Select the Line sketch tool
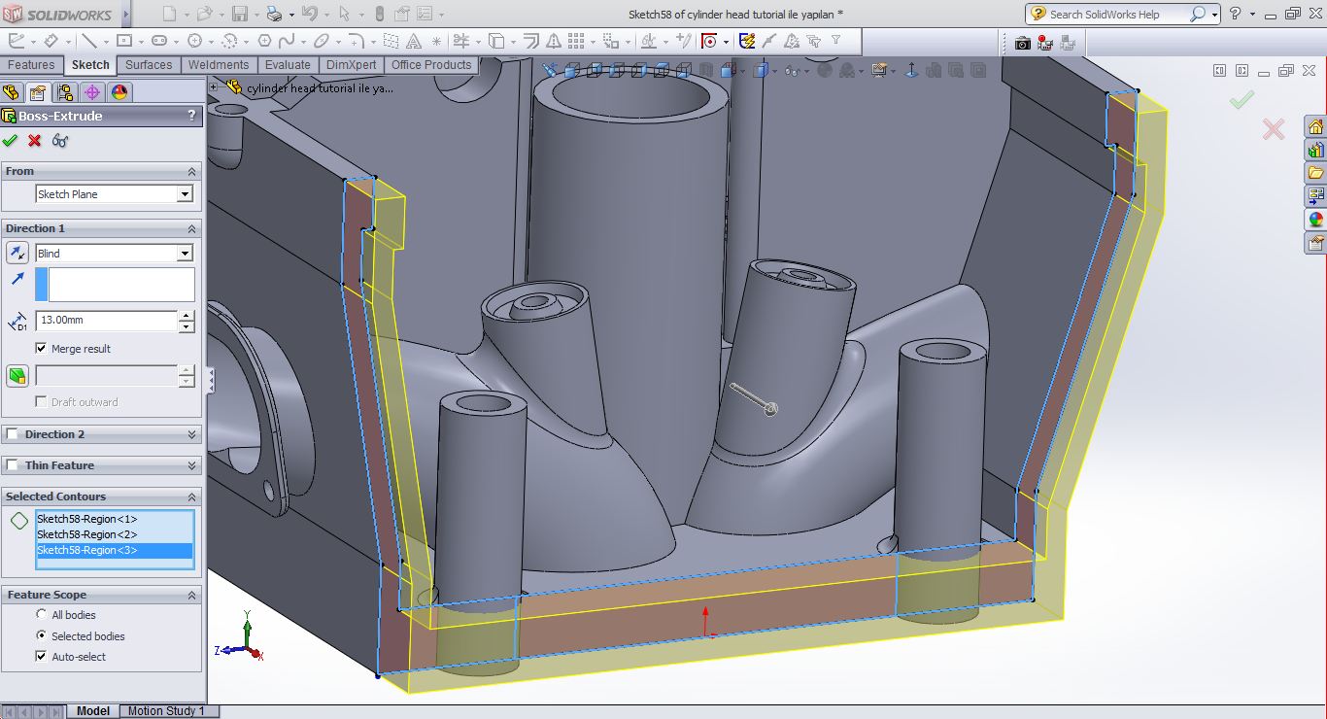The width and height of the screenshot is (1327, 719). 88,41
